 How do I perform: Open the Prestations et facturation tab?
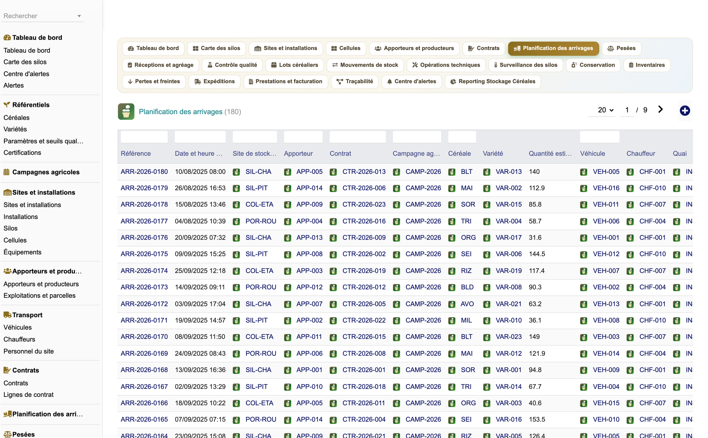tap(286, 81)
